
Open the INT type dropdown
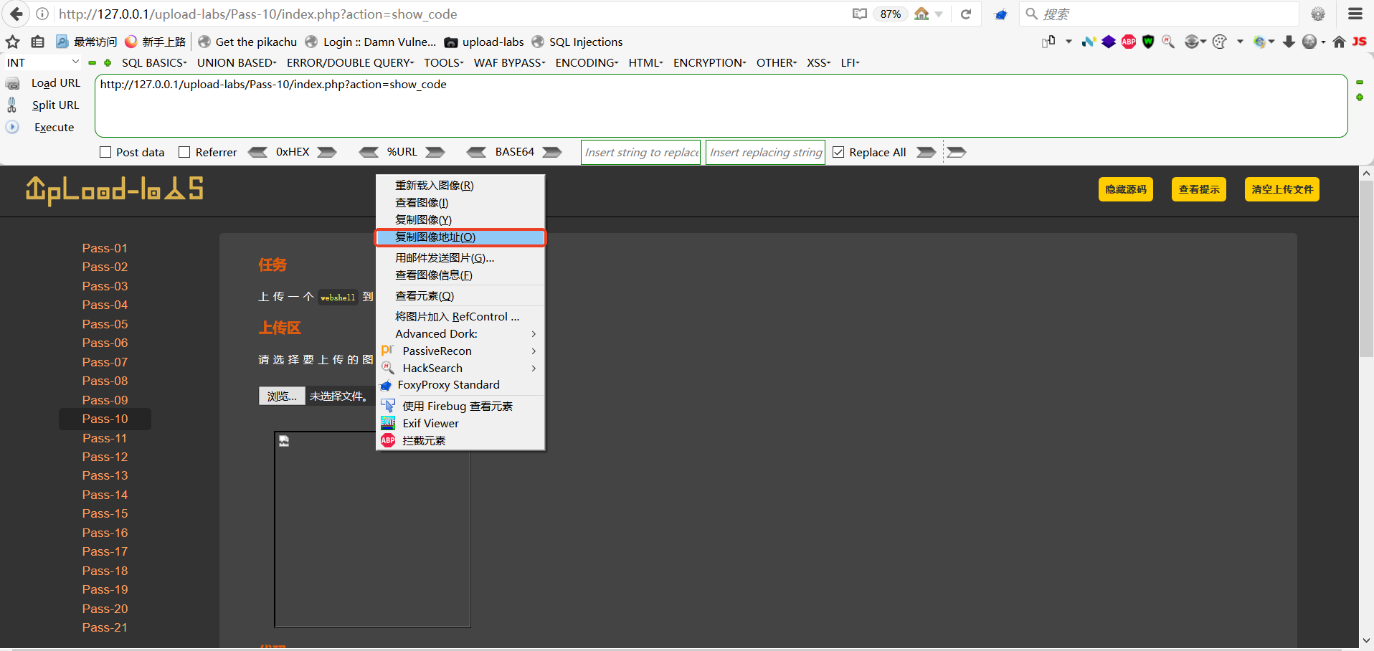[x=42, y=62]
